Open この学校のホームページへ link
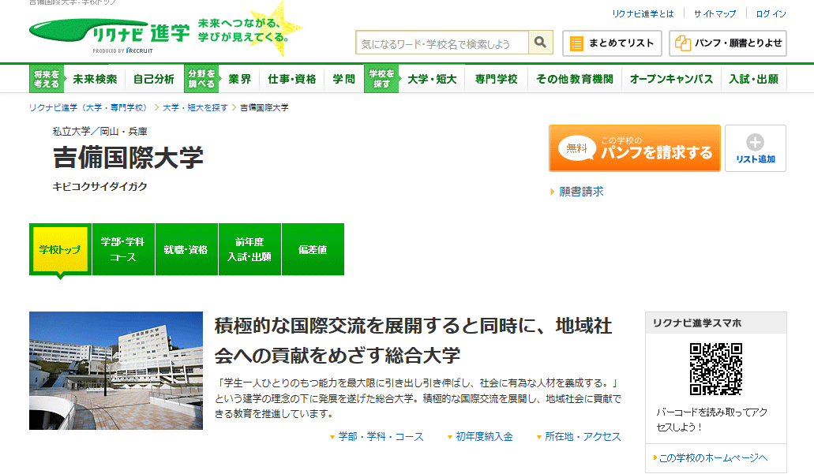The width and height of the screenshot is (814, 474). point(713,458)
